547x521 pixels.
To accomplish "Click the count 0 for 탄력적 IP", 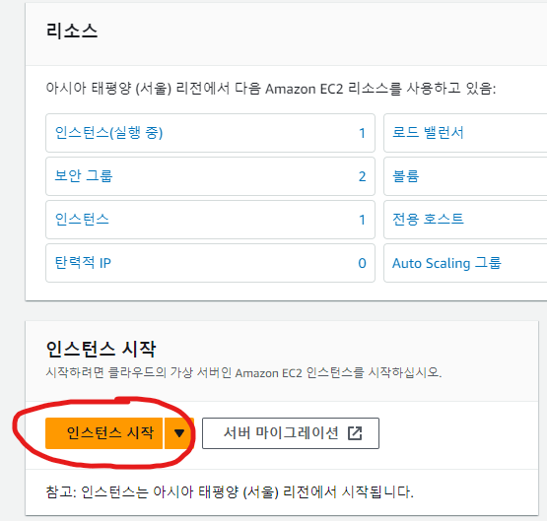I will click(362, 263).
